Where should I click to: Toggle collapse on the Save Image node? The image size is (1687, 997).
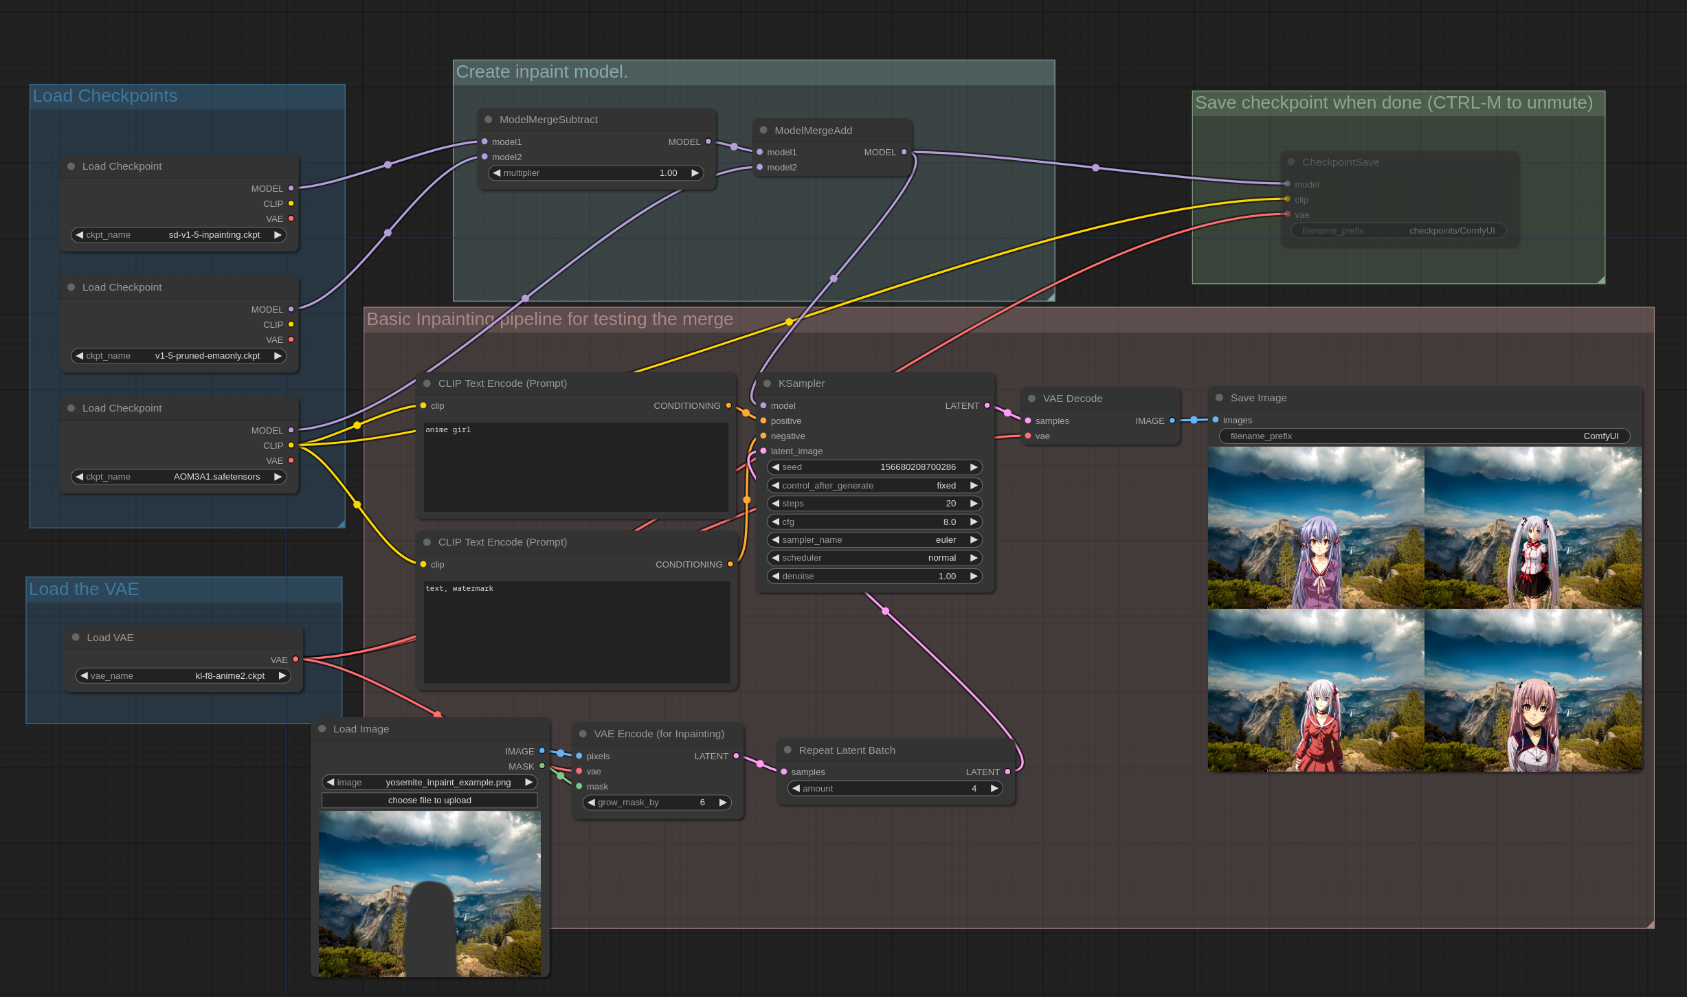tap(1219, 397)
